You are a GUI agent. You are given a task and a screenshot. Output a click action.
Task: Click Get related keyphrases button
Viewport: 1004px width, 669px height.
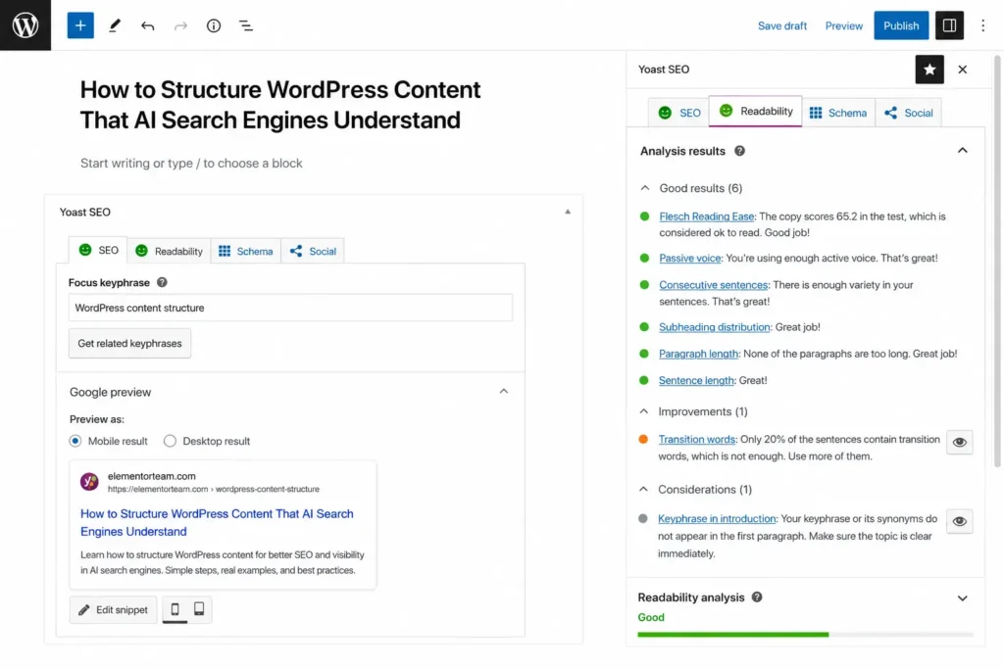(129, 344)
